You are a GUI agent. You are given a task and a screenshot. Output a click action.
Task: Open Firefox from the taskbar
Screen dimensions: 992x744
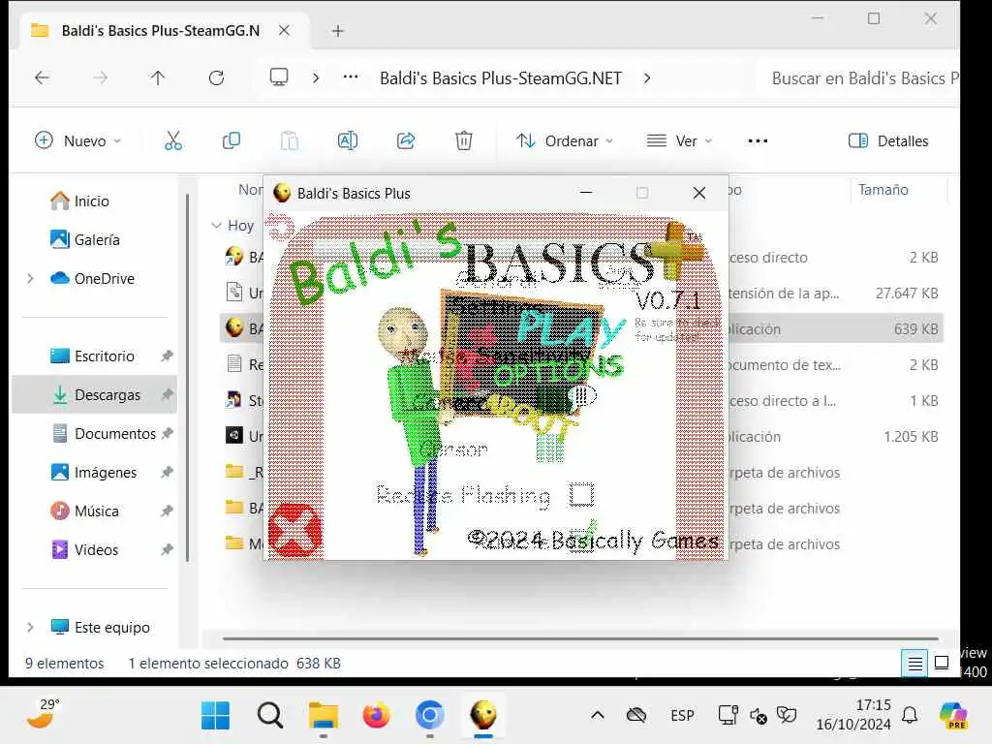pos(377,716)
